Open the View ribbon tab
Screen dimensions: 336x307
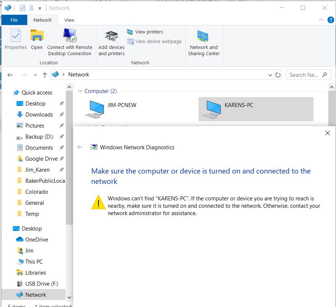coord(69,20)
